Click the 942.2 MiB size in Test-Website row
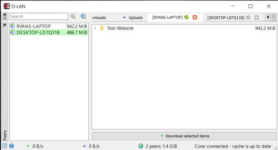 [x=265, y=28]
